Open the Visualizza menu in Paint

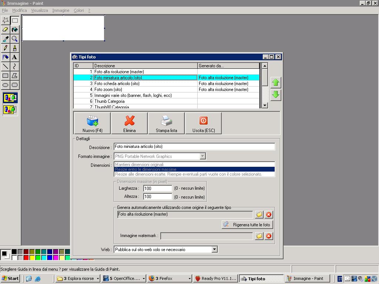39,10
